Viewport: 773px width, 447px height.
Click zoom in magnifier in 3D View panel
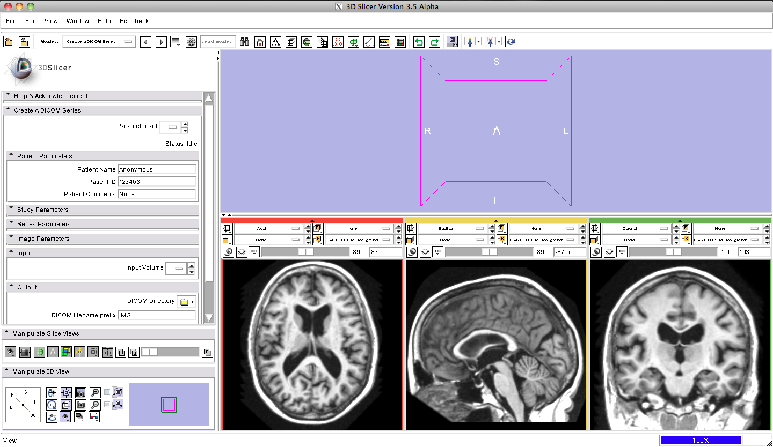point(95,392)
